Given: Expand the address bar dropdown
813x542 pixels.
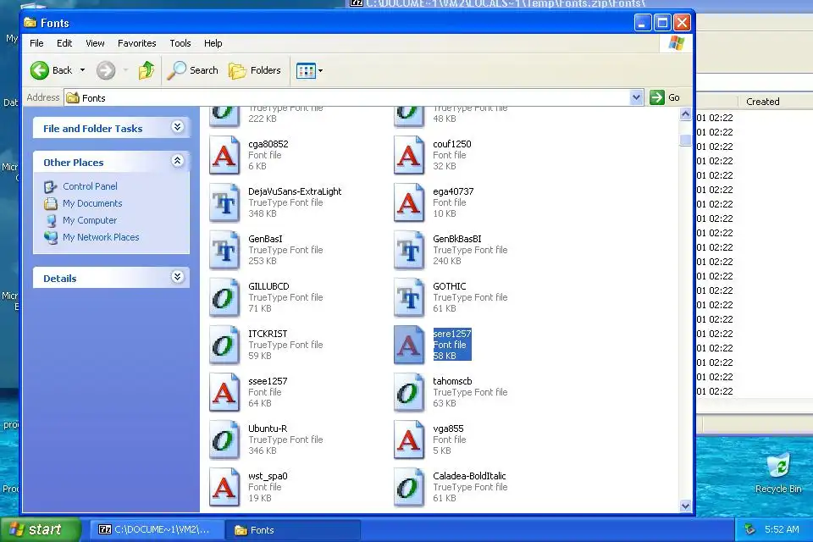Looking at the screenshot, I should [636, 97].
